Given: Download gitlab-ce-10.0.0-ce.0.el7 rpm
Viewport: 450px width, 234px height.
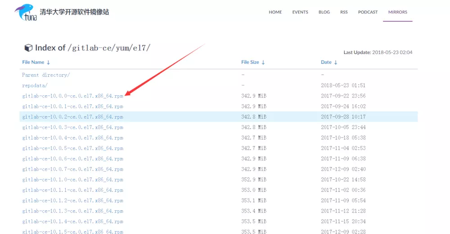Looking at the screenshot, I should (72, 96).
